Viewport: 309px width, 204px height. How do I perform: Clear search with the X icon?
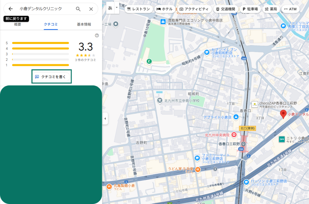click(x=91, y=9)
